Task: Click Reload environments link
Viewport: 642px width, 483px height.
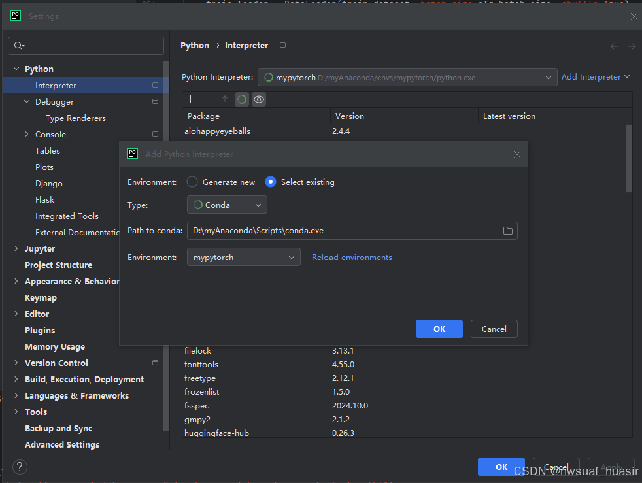Action: tap(352, 258)
